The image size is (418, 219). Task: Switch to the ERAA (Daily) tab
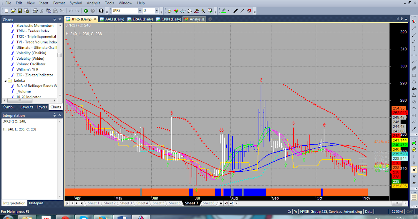(140, 19)
